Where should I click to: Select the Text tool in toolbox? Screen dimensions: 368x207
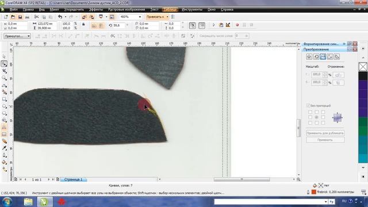coord(4,127)
